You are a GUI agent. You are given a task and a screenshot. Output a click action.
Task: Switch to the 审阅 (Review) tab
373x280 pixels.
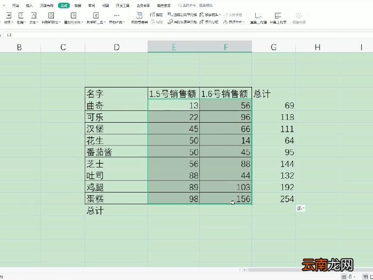click(92, 5)
